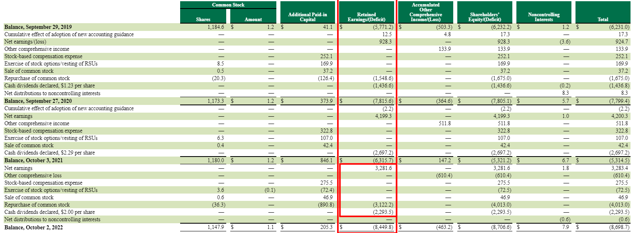This screenshot has height=233, width=635.
Task: Select the Additional Paid-in Capital header
Action: click(x=307, y=17)
